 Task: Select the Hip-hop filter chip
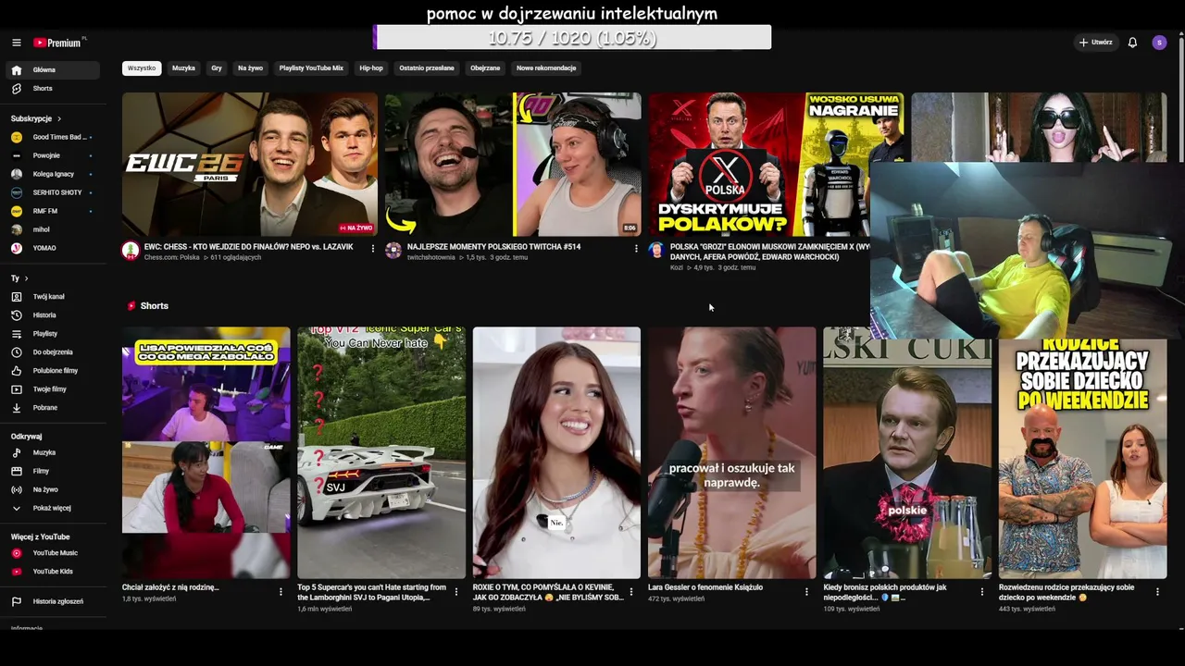point(371,68)
